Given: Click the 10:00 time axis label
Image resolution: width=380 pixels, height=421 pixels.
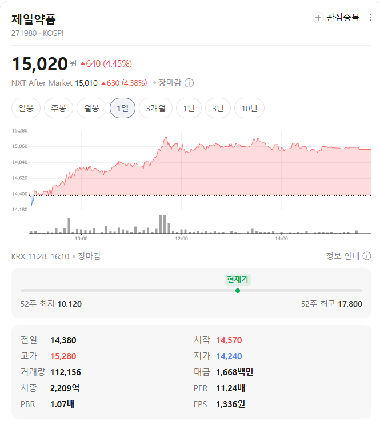Looking at the screenshot, I should tap(81, 239).
